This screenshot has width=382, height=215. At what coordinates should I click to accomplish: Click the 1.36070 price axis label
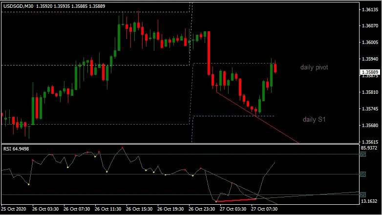[370, 25]
